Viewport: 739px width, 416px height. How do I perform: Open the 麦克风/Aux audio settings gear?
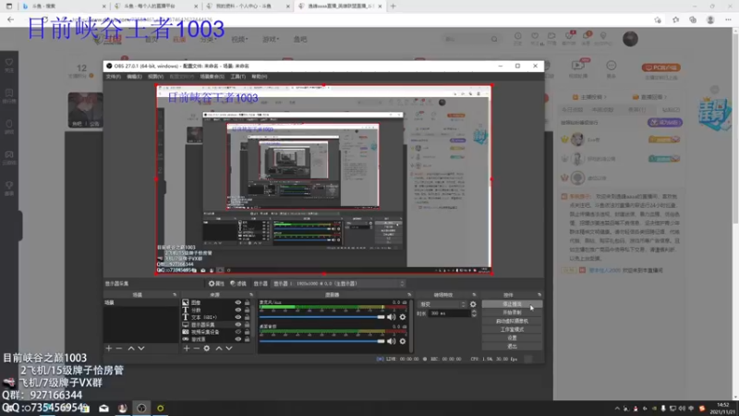[403, 317]
